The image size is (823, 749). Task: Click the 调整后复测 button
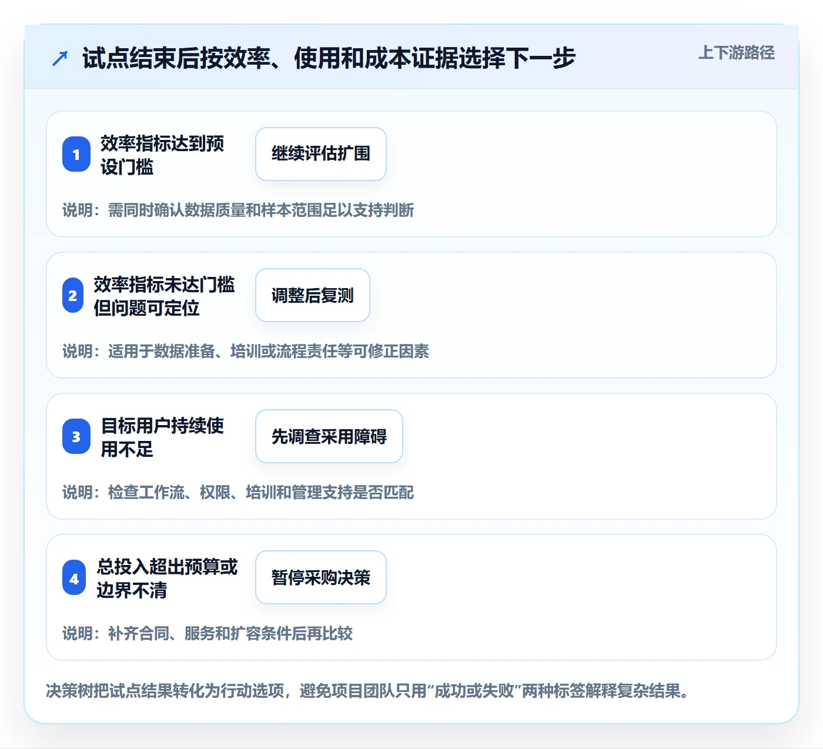click(x=313, y=295)
